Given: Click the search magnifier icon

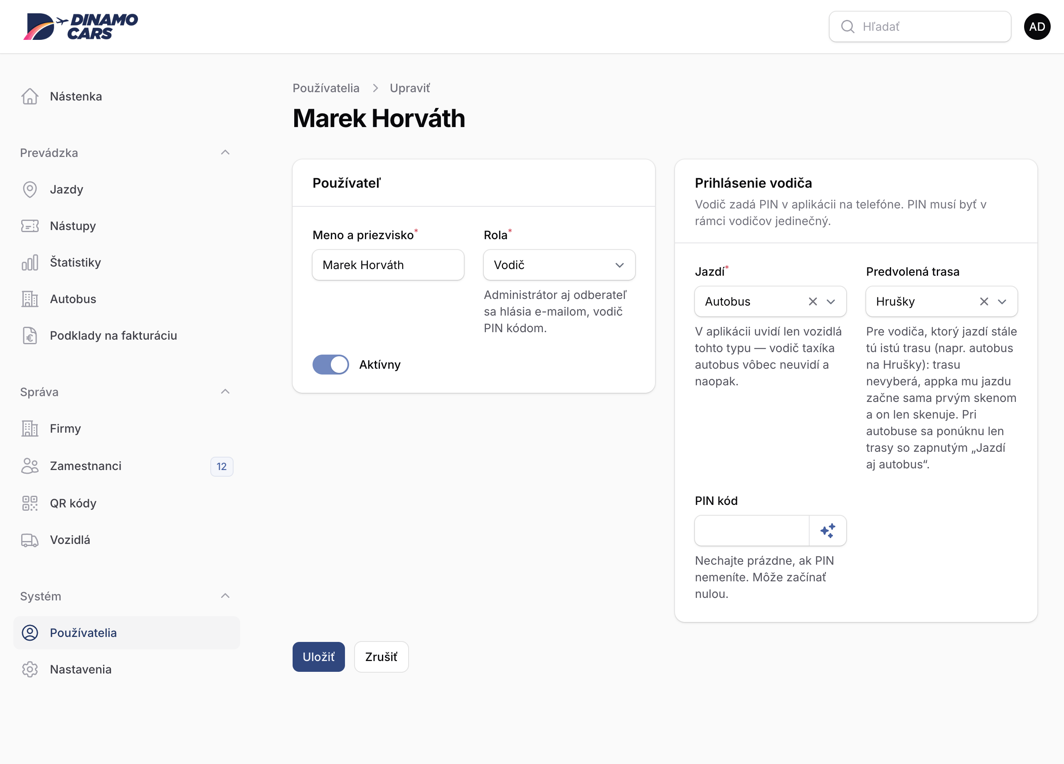Looking at the screenshot, I should 847,27.
